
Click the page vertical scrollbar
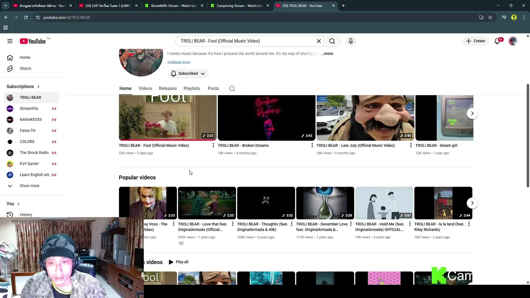[528, 135]
